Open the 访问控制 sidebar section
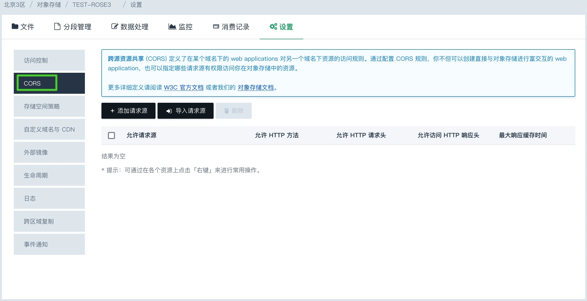This screenshot has height=301, width=587. pos(49,60)
